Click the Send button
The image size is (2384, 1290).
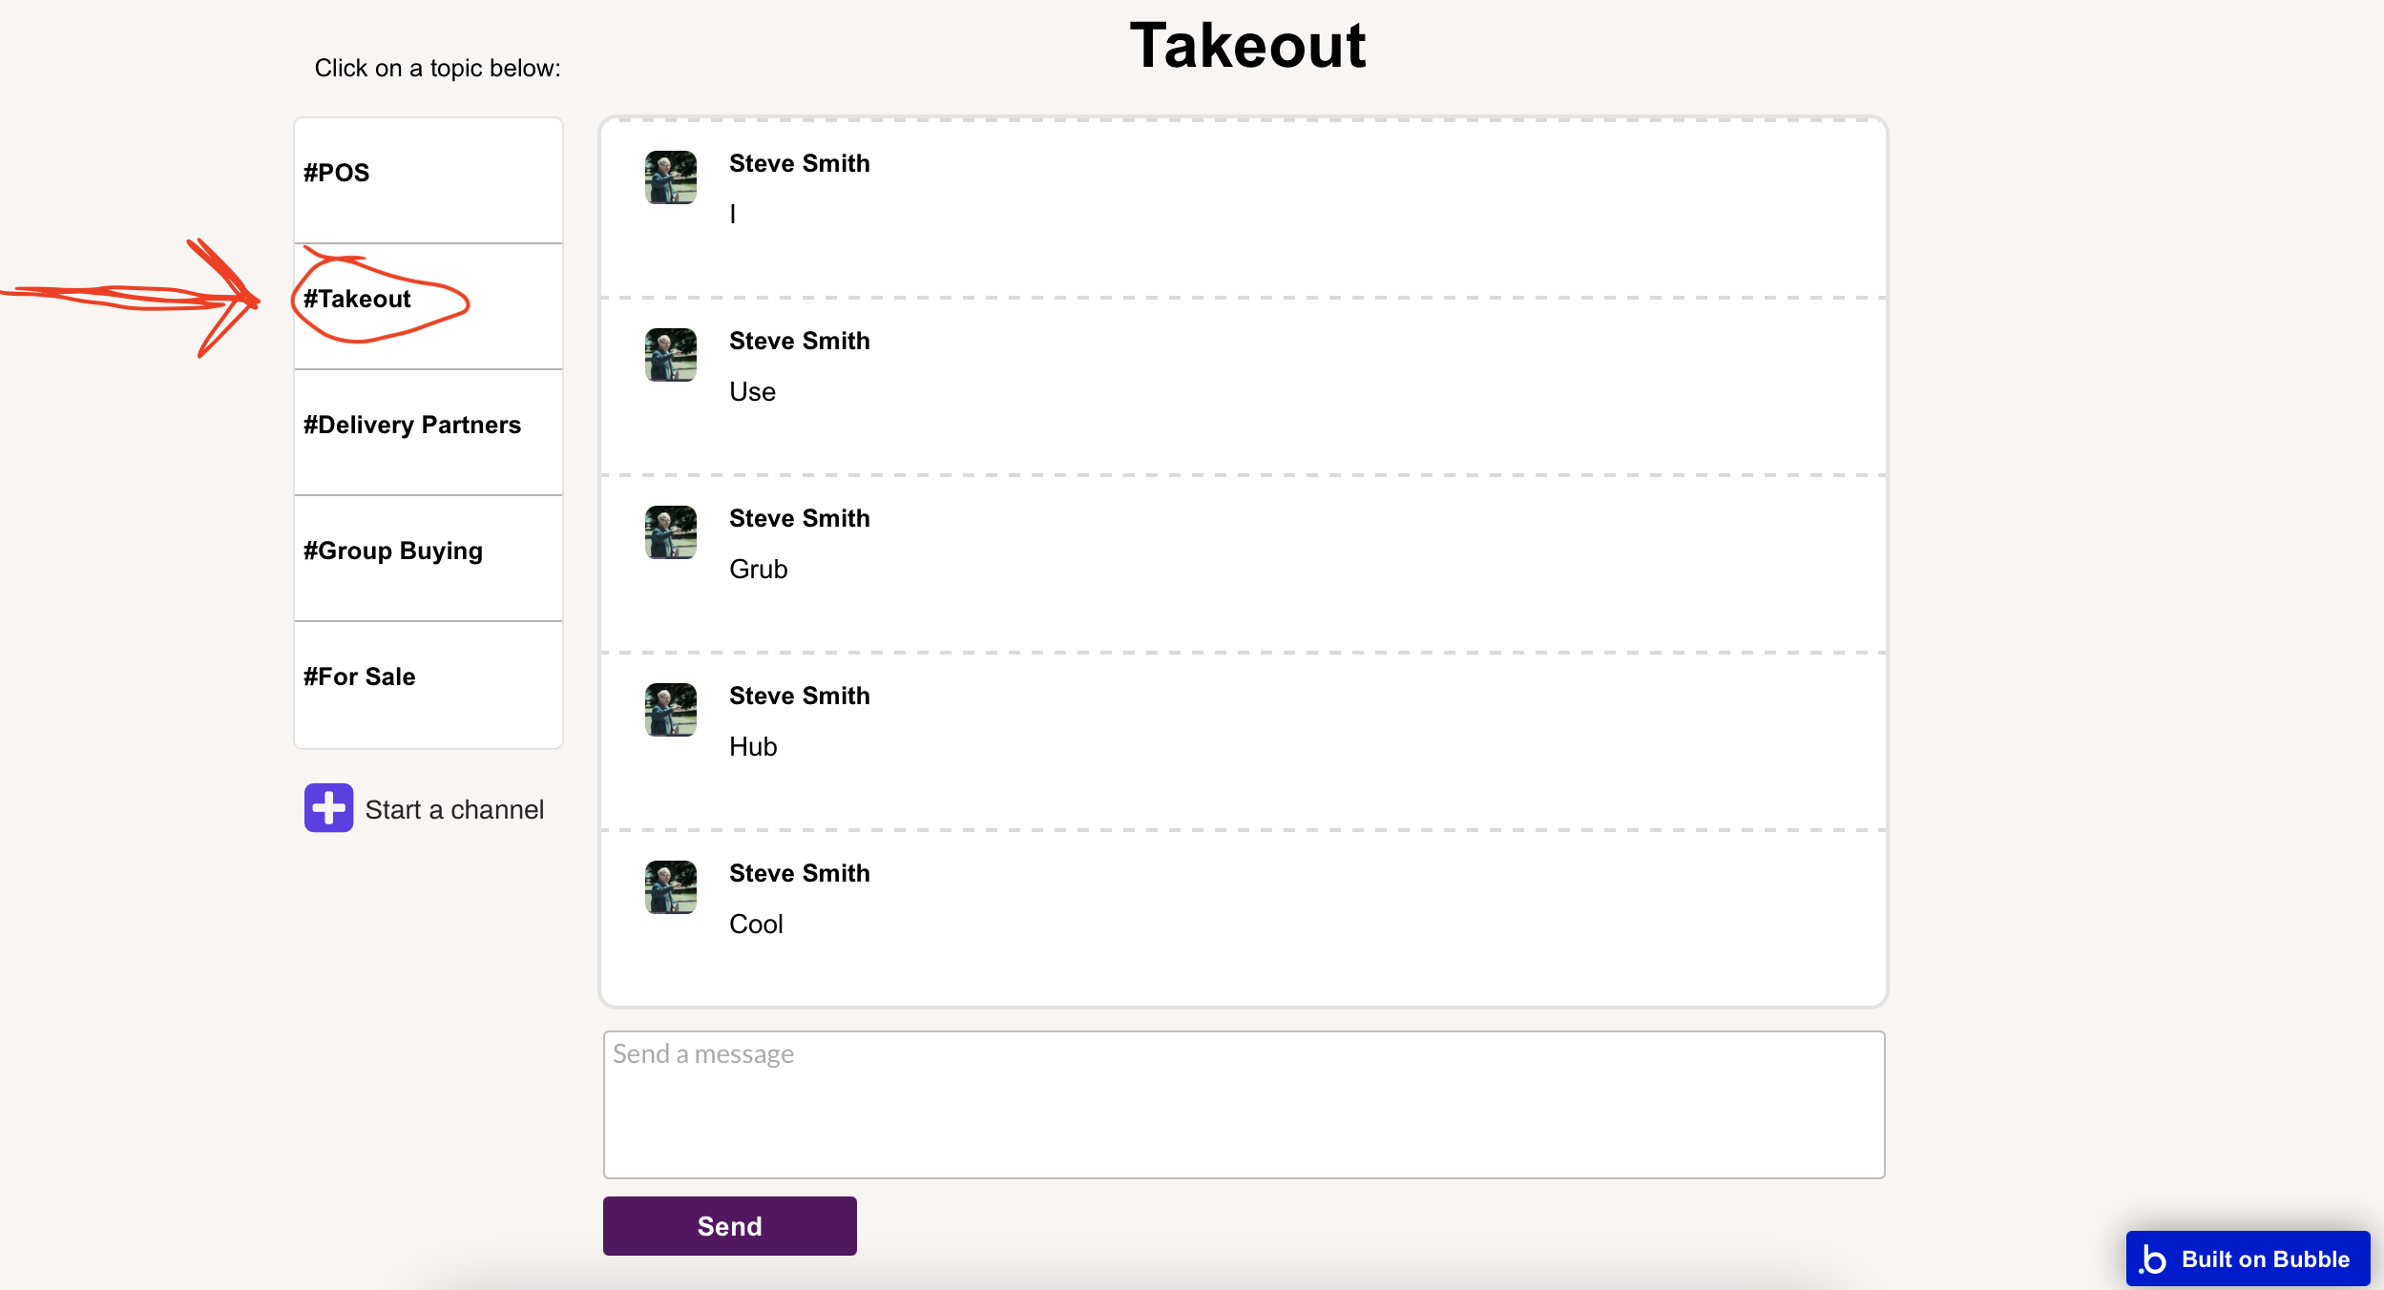coord(730,1226)
